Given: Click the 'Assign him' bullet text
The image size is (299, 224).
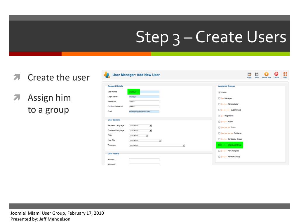Looking at the screenshot, I should (49, 98).
